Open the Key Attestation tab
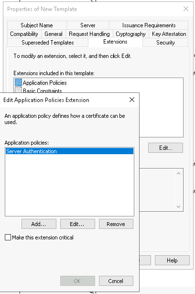 169,34
